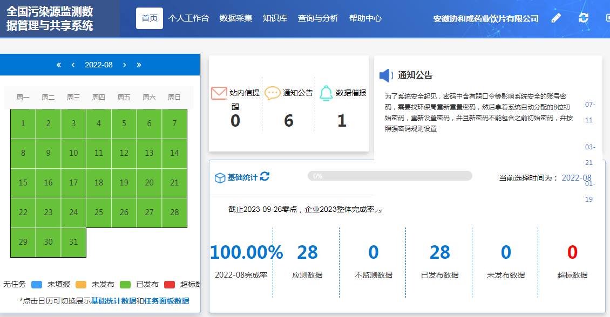Open the chat bubble notification announcement icon
The image size is (610, 317).
click(273, 93)
